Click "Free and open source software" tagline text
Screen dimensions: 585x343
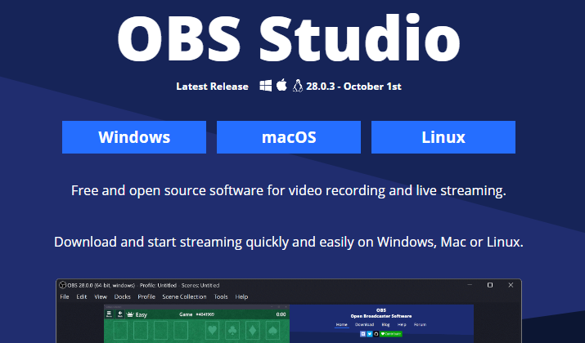tap(289, 190)
